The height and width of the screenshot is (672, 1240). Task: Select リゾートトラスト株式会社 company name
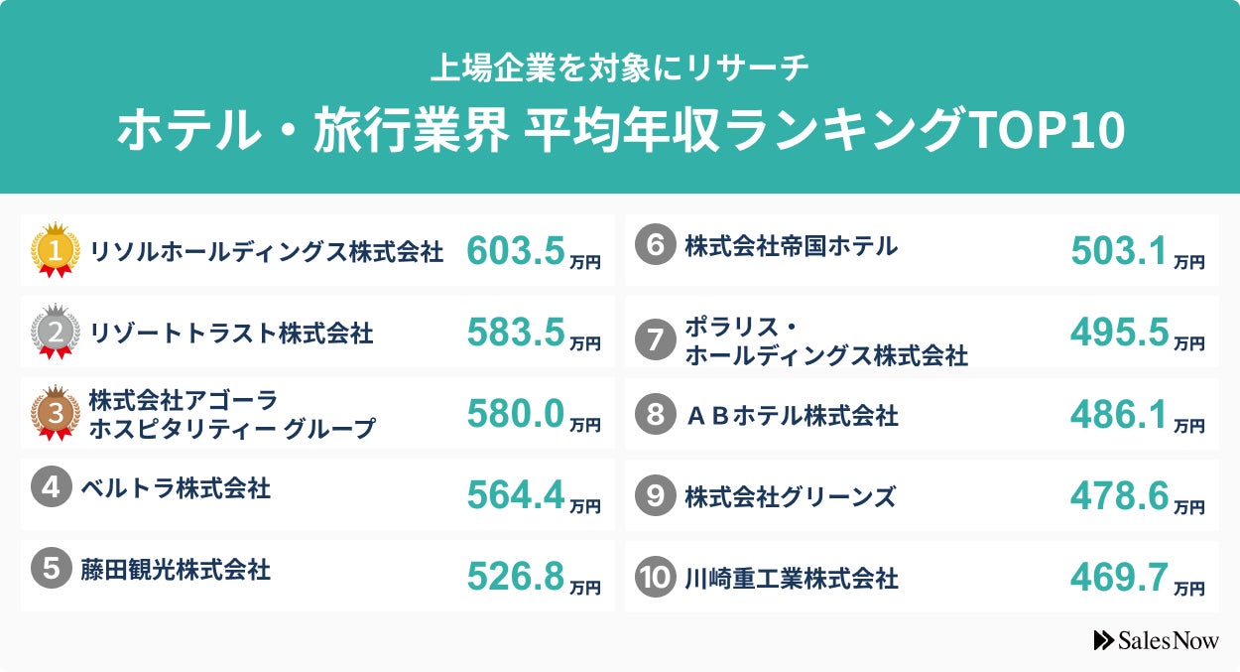click(231, 334)
